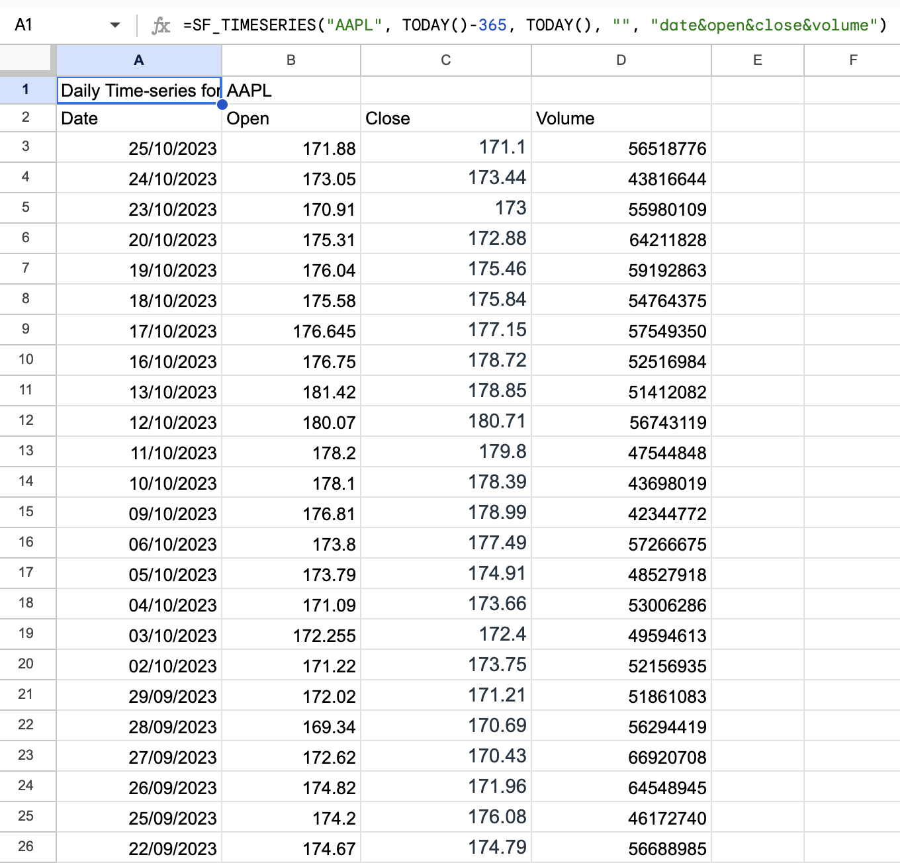This screenshot has height=863, width=900.
Task: Select column A header
Action: [x=139, y=60]
